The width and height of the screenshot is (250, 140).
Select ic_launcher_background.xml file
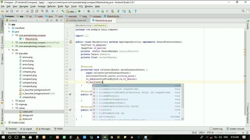pos(36,90)
